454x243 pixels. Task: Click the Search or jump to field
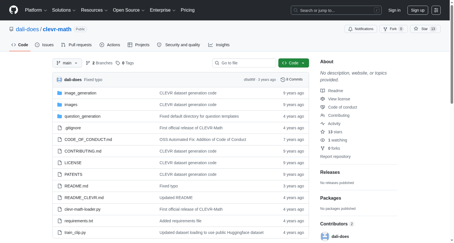coord(336,10)
